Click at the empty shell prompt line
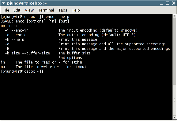Image resolution: width=177 pixels, height=121 pixels. (x=22, y=71)
